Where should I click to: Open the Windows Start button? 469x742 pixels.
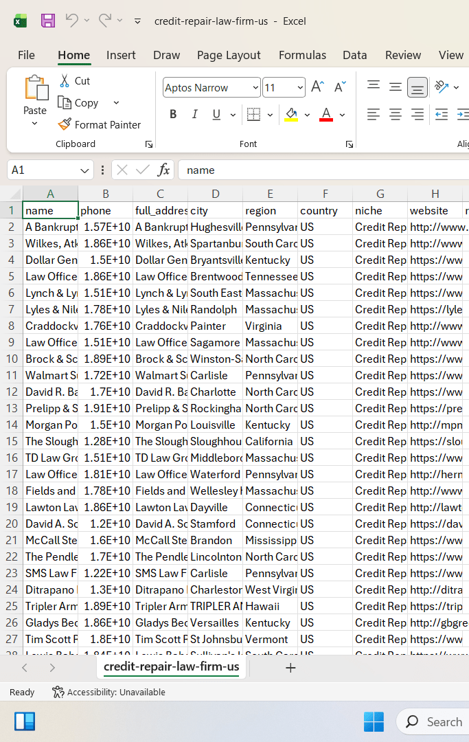[x=374, y=721]
